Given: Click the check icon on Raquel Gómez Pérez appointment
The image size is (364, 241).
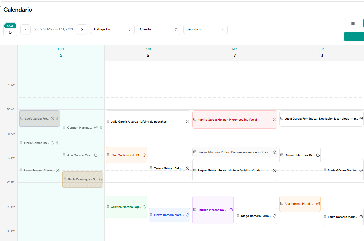Looking at the screenshot, I should 275,170.
